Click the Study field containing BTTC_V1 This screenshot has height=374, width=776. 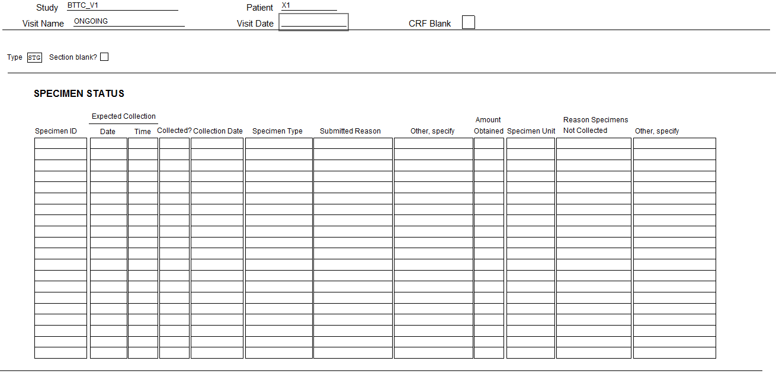pyautogui.click(x=122, y=6)
